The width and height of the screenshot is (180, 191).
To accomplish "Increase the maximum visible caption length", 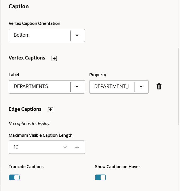I will tap(77, 147).
